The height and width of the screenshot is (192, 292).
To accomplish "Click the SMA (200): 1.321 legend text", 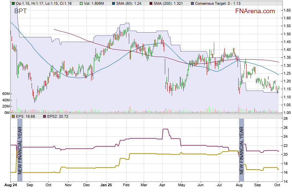I will (x=171, y=3).
